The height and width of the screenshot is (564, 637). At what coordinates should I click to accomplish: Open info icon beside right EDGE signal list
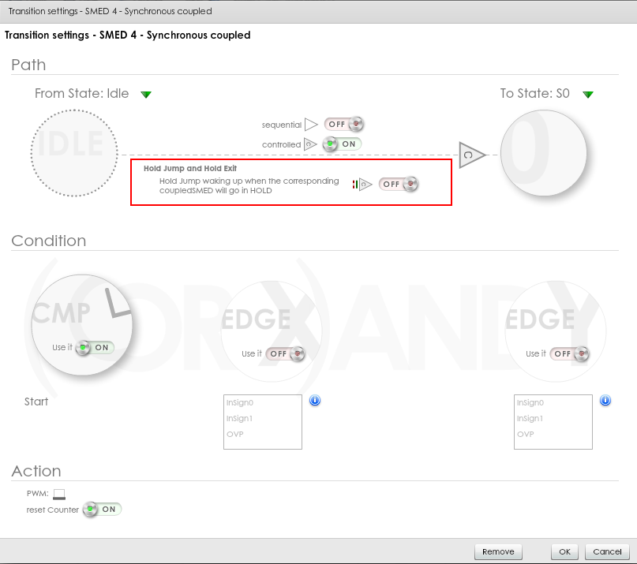605,401
